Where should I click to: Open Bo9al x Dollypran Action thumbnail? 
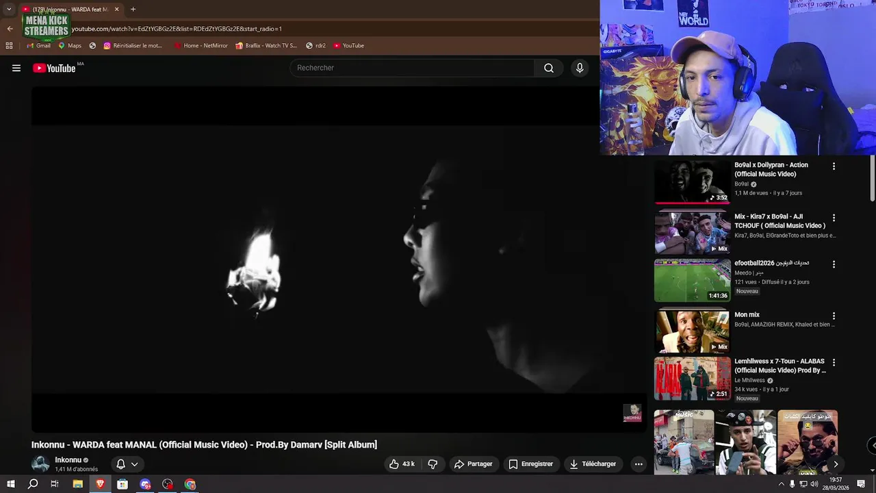point(692,181)
